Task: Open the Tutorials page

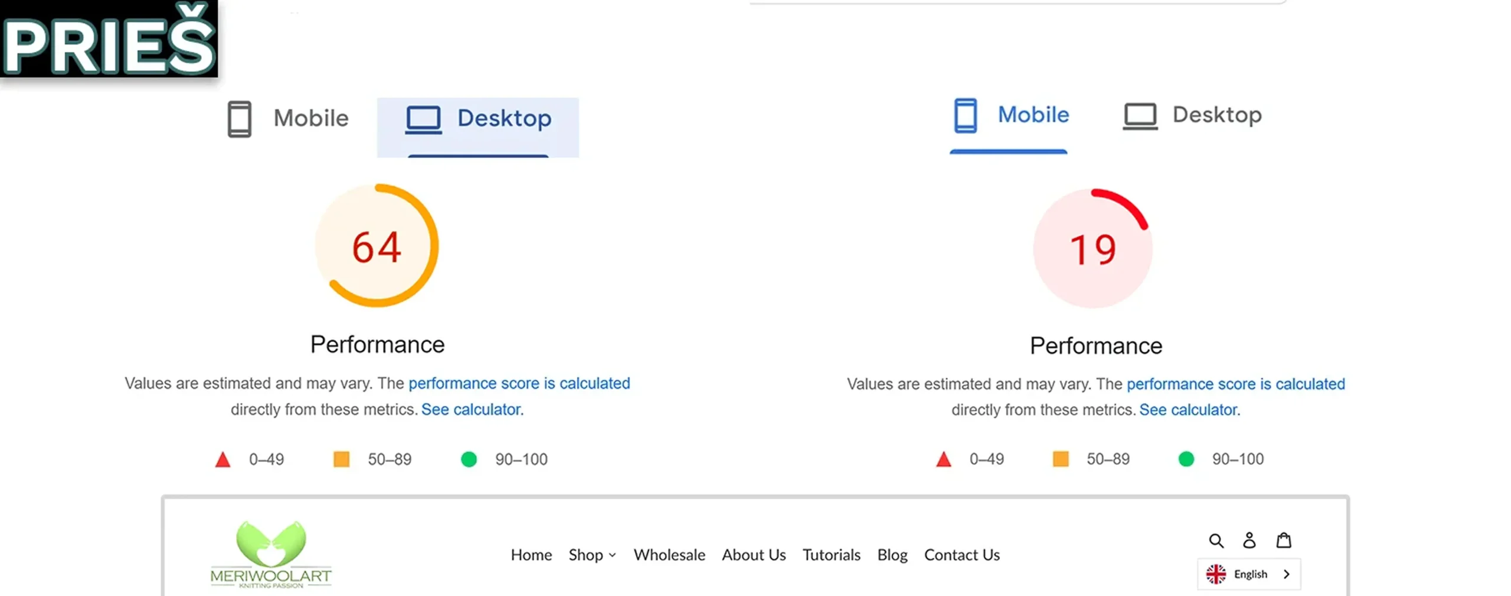Action: coord(831,555)
